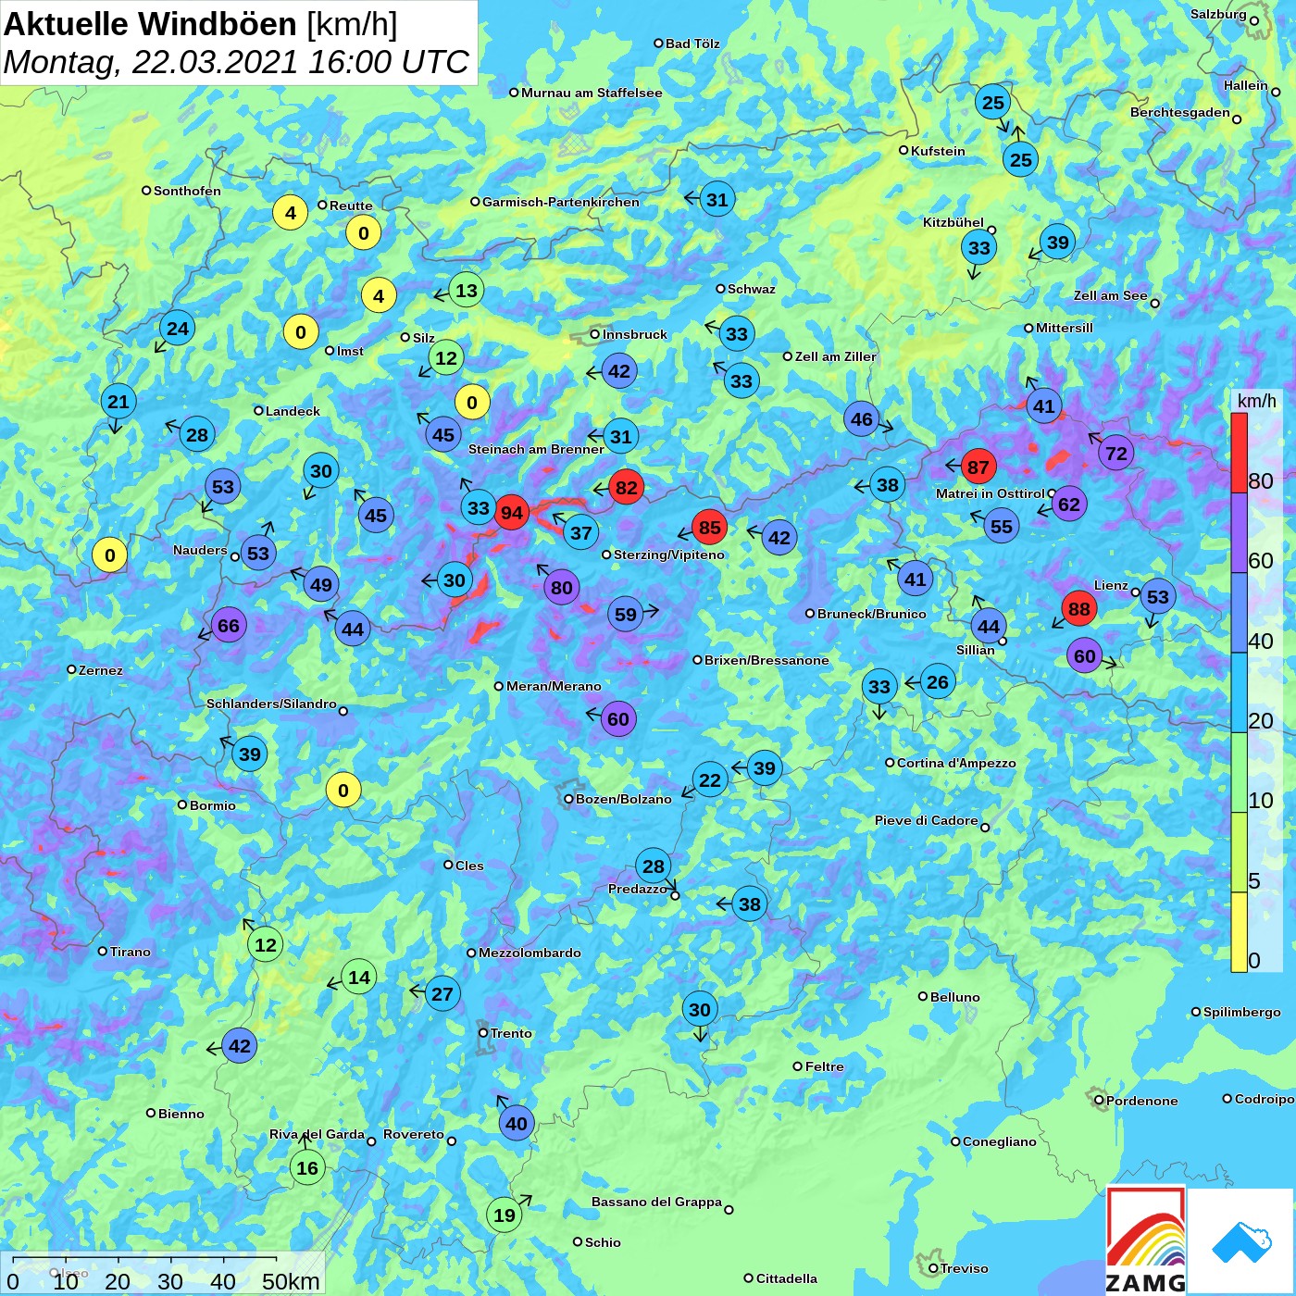Select the Bozen/Bolzano city label
This screenshot has height=1296, width=1296.
(x=623, y=799)
